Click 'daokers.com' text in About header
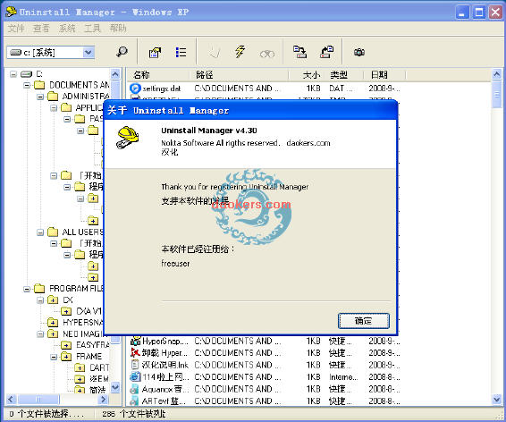The width and height of the screenshot is (506, 422). 308,143
